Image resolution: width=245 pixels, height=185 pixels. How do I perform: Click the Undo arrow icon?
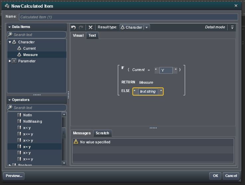tap(74, 27)
